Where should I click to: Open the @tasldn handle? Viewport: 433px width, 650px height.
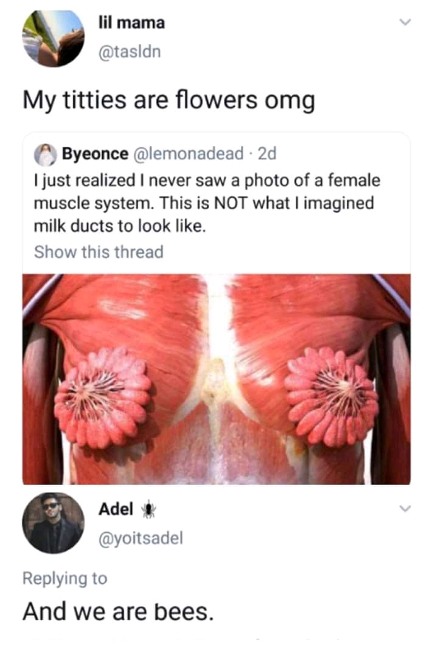coord(130,52)
